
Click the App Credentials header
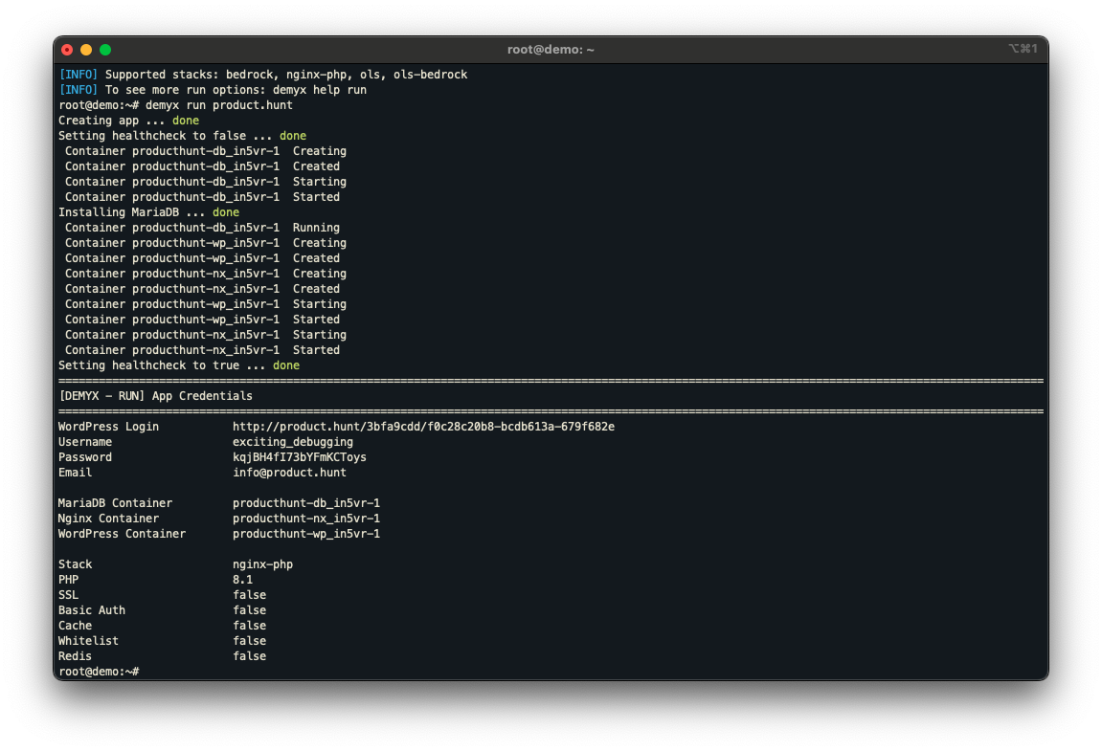(155, 396)
